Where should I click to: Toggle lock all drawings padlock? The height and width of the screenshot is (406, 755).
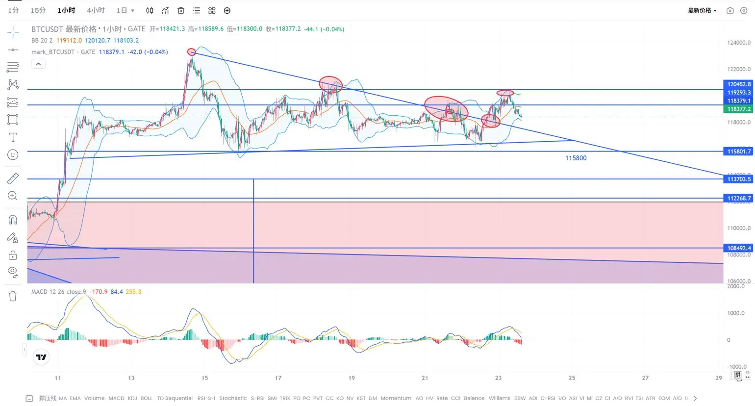13,255
